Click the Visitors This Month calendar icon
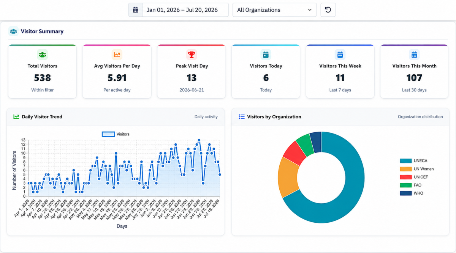 [x=414, y=55]
